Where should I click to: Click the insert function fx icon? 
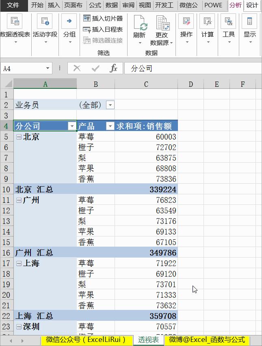[x=113, y=68]
